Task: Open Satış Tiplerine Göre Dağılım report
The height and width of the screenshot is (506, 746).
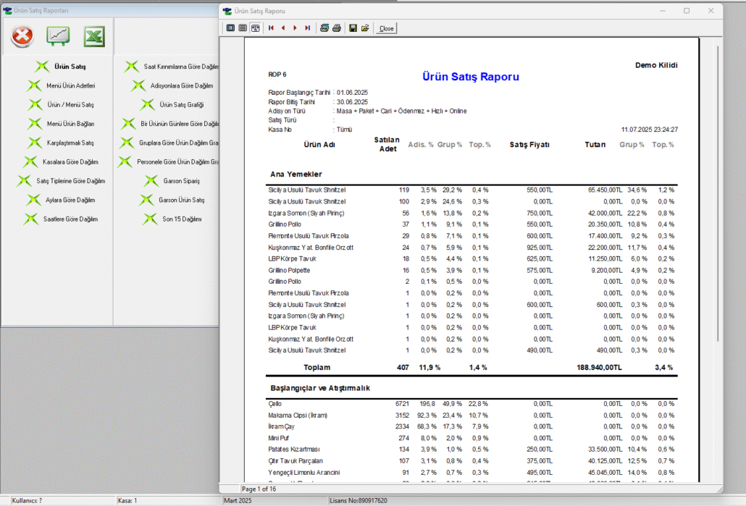Action: (61, 181)
